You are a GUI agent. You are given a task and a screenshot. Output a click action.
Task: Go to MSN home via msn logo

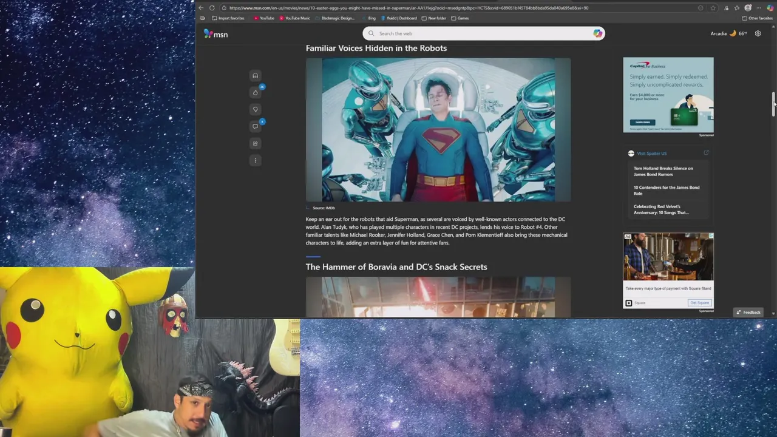click(215, 34)
